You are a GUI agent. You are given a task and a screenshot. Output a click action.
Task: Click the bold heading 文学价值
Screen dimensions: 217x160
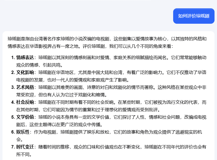point(25,117)
